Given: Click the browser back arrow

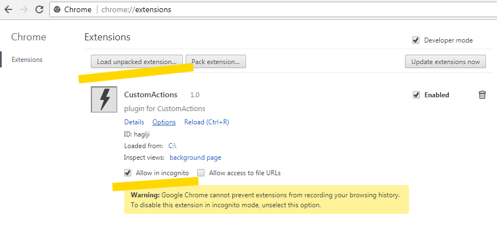Looking at the screenshot, I should [8, 9].
